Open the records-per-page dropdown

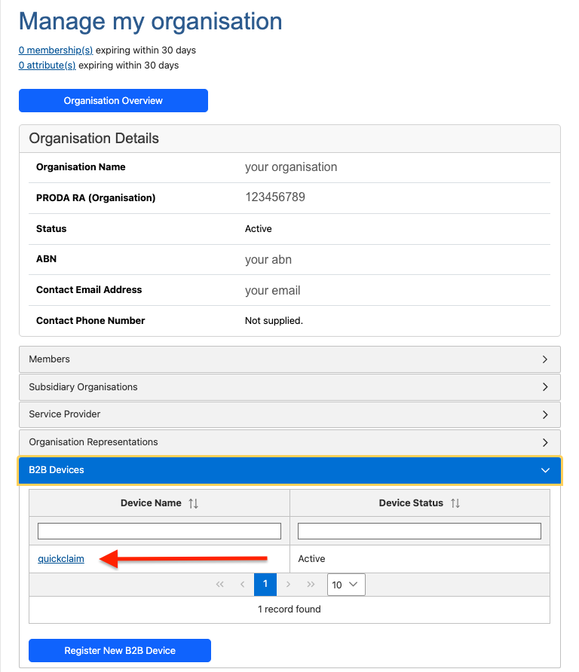(345, 584)
